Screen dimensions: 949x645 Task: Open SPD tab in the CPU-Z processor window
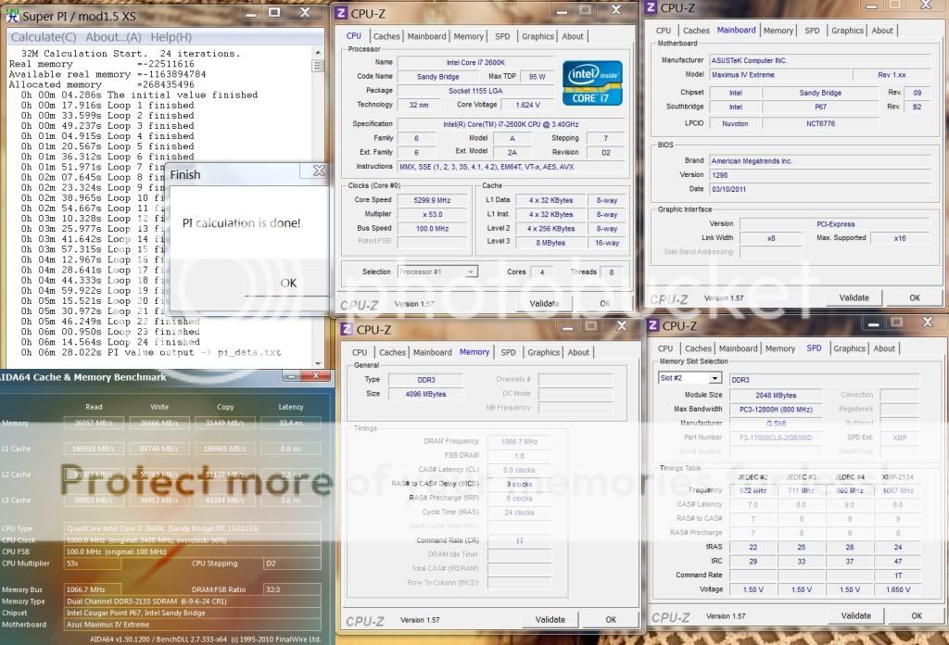click(502, 36)
